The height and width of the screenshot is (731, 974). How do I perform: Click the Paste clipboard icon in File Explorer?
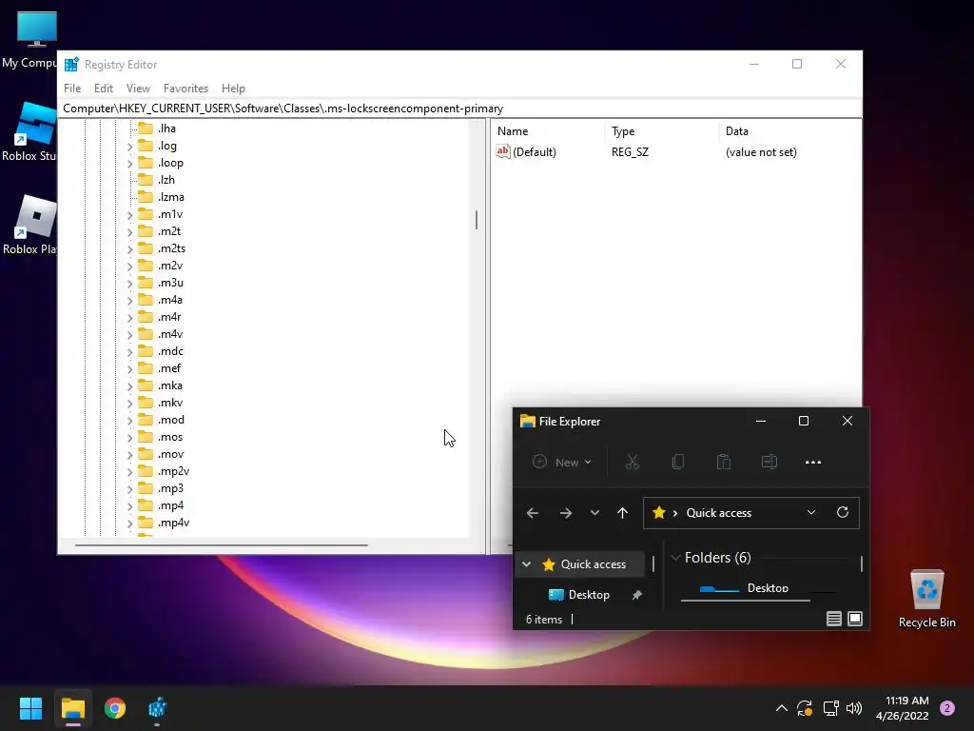pyautogui.click(x=724, y=462)
